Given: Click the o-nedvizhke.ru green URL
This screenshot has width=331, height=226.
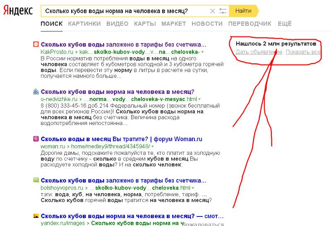Looking at the screenshot, I should [x=119, y=99].
